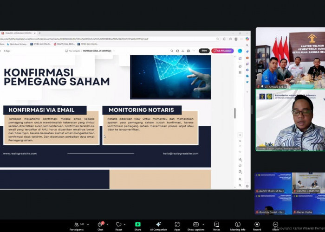Image resolution: width=325 pixels, height=232 pixels.
Task: Click the sidebar plus add icon
Action: (x=247, y=92)
